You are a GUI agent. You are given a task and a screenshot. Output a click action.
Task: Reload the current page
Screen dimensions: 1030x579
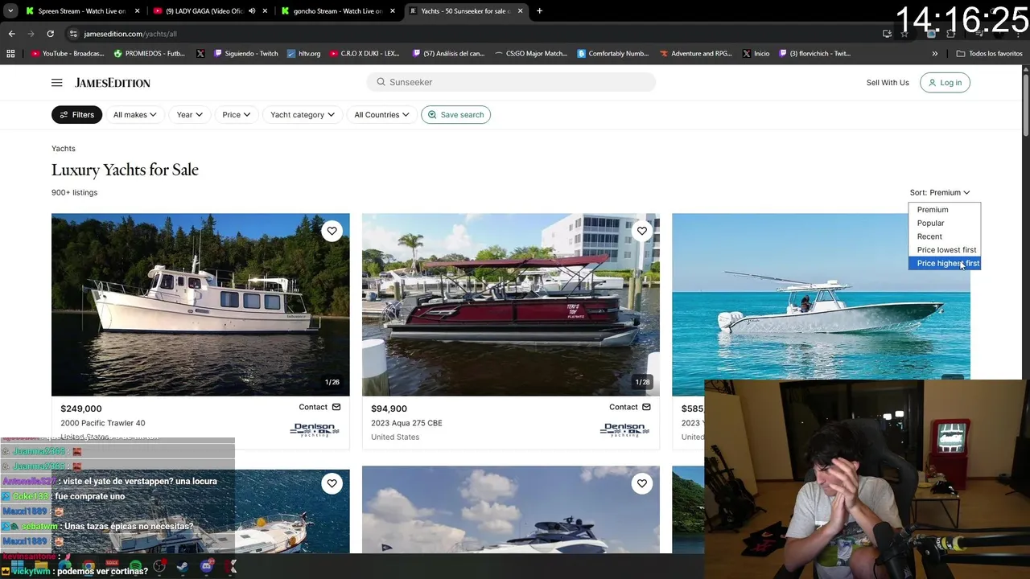50,34
